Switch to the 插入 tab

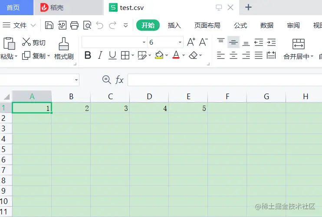coord(174,26)
